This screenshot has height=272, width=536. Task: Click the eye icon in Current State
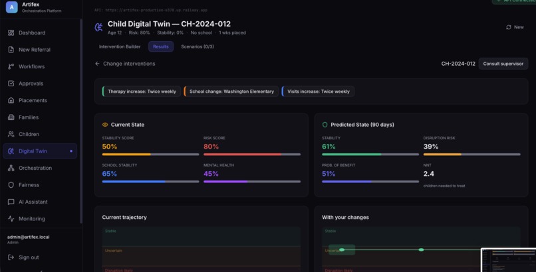pos(105,125)
